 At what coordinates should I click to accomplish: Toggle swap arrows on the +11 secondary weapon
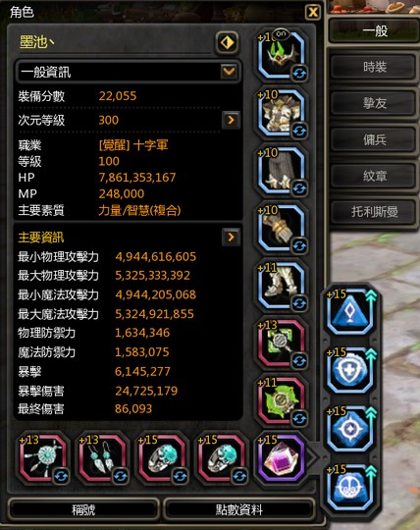click(x=299, y=418)
